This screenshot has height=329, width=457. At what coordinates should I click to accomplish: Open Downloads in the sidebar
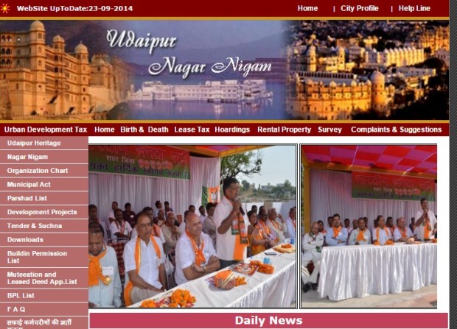pos(44,240)
